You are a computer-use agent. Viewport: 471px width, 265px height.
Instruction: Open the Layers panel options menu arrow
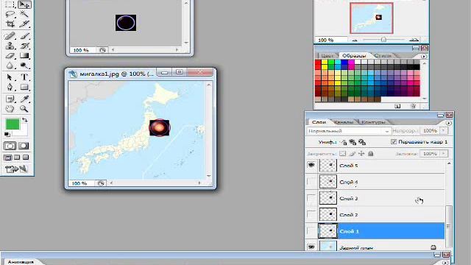[x=448, y=123]
